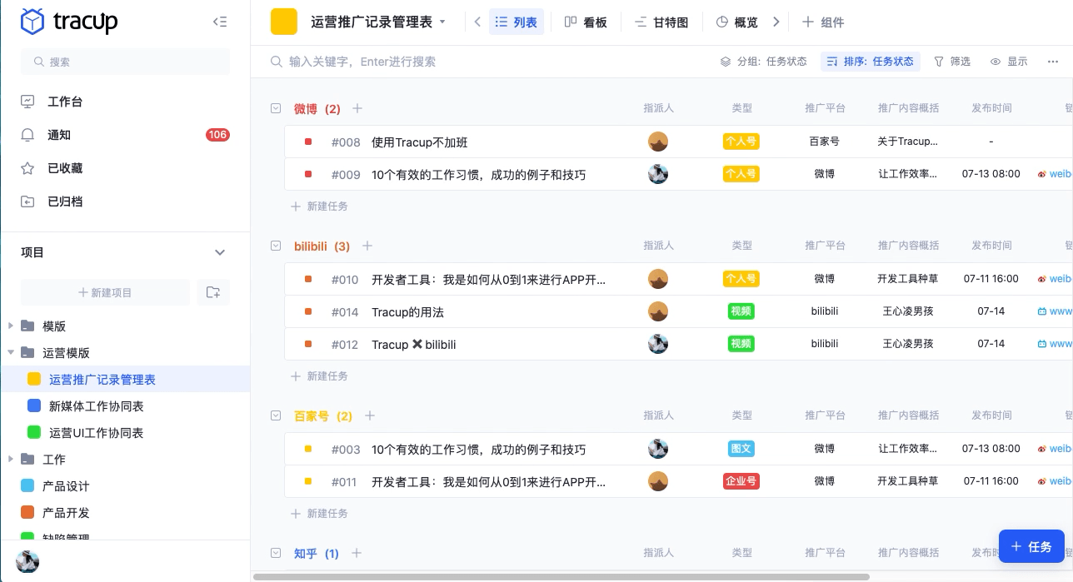Click the 已归档 archive icon
1073x582 pixels.
click(28, 201)
